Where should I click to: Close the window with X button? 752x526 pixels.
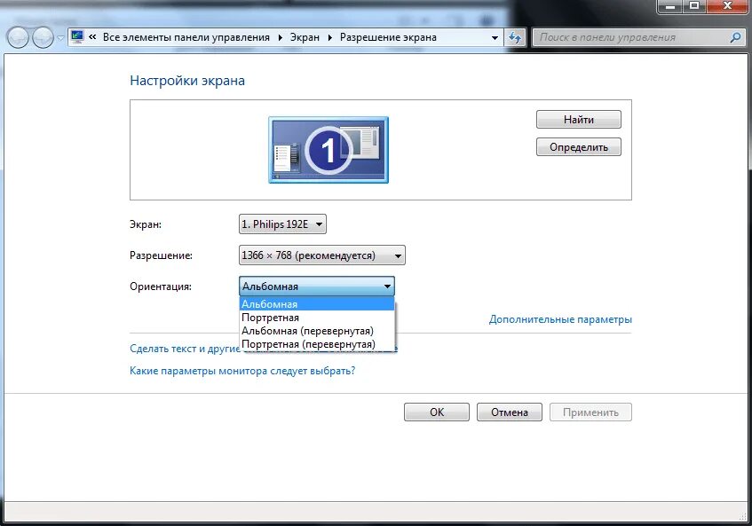[727, 6]
